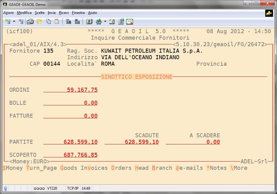Viewport: 277px width, 194px height.
Task: Click the yellow open folder icon
Action: [x=39, y=22]
